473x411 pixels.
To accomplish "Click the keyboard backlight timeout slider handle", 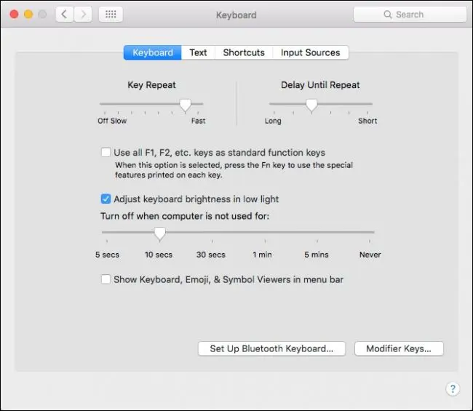I will tap(160, 234).
